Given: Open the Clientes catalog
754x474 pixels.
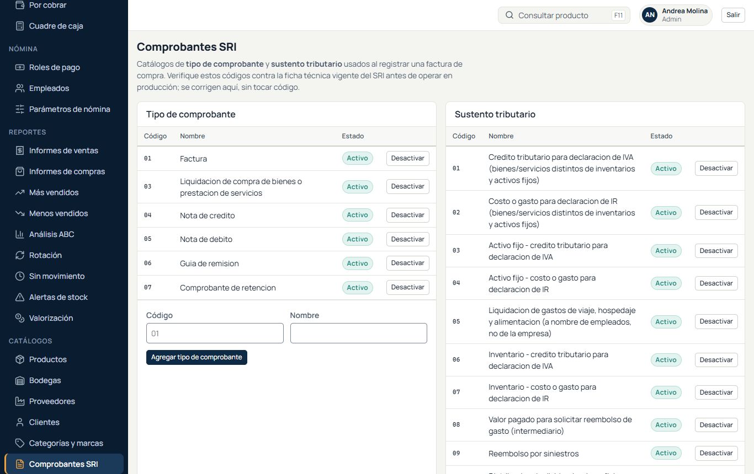Looking at the screenshot, I should [64, 422].
